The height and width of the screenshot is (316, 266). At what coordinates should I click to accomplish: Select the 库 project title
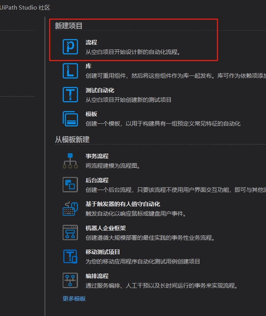[x=88, y=66]
